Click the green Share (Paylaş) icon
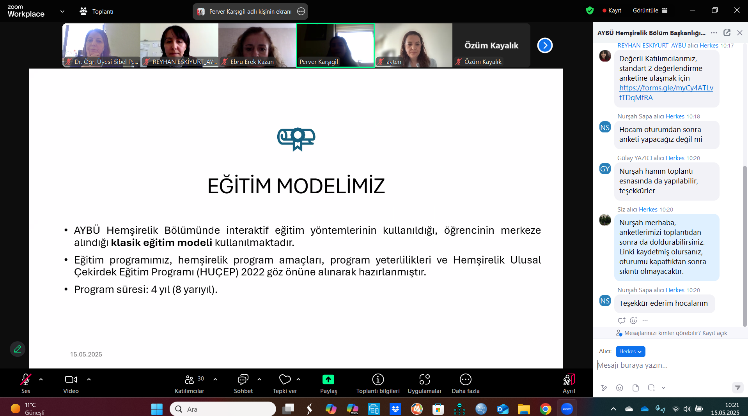The width and height of the screenshot is (748, 416). pyautogui.click(x=328, y=379)
